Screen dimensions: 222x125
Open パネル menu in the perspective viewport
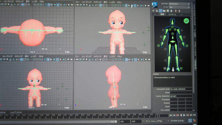(x=119, y=2)
